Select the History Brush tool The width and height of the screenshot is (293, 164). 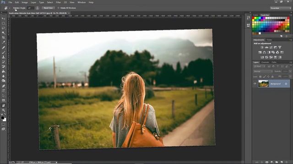click(3, 62)
